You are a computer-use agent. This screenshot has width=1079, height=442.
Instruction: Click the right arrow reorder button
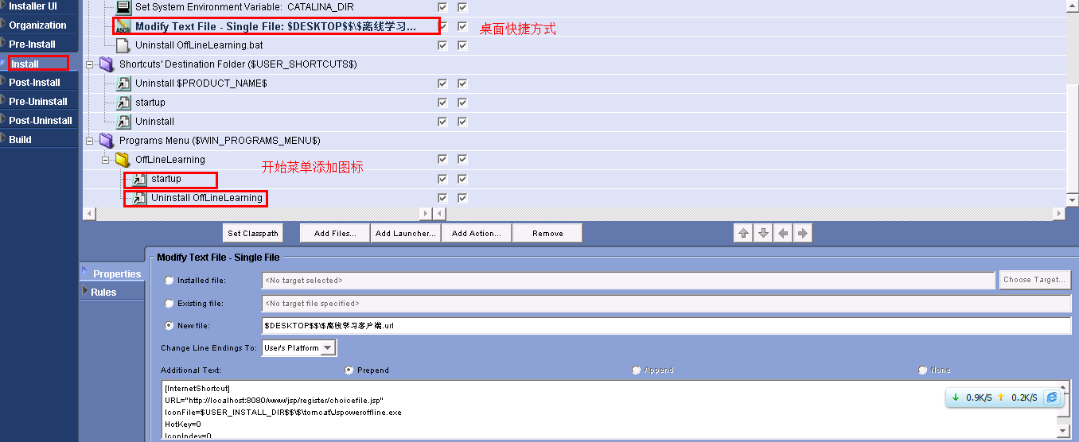803,233
